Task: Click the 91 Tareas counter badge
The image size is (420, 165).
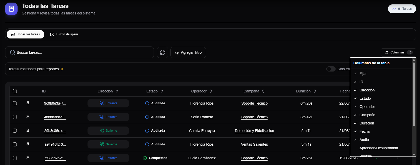Action: (402, 9)
